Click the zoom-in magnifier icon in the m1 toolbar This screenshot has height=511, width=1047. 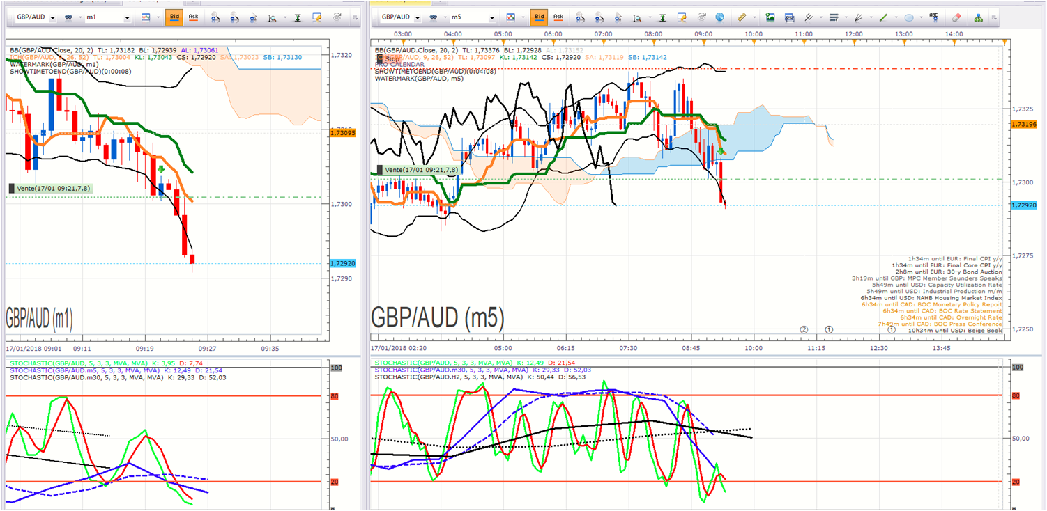215,17
